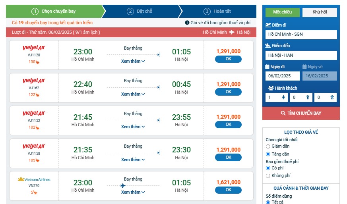Click the Ngày về date field 16/02/2025
This screenshot has height=204, width=347.
[320, 76]
